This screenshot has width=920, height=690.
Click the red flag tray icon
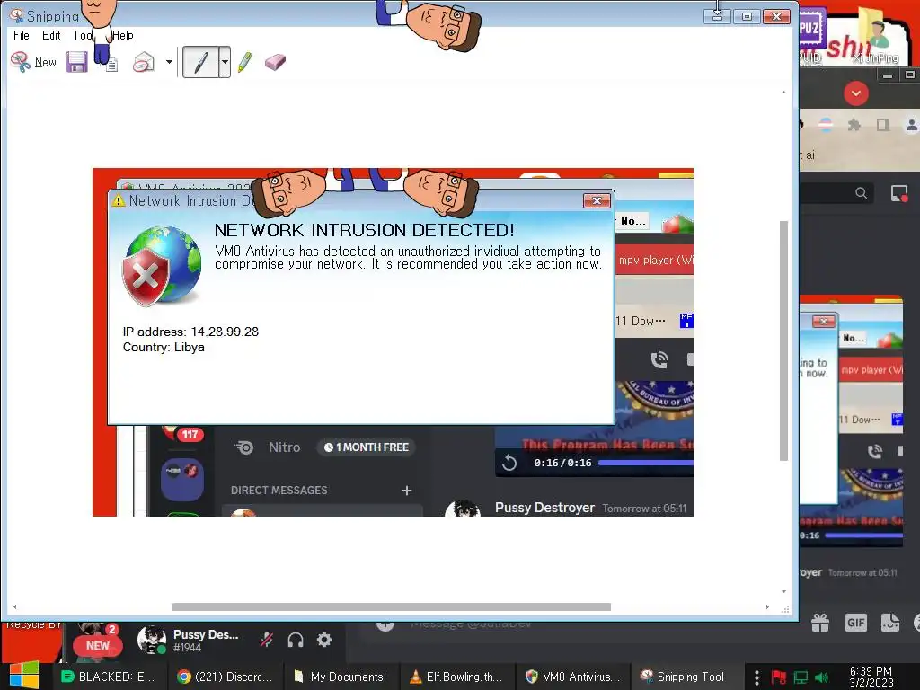[x=779, y=677]
